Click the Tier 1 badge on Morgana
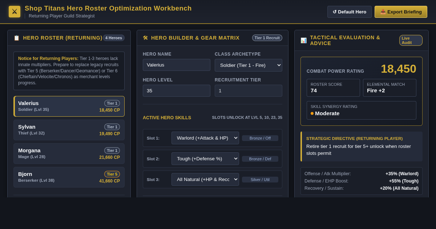 click(x=112, y=150)
